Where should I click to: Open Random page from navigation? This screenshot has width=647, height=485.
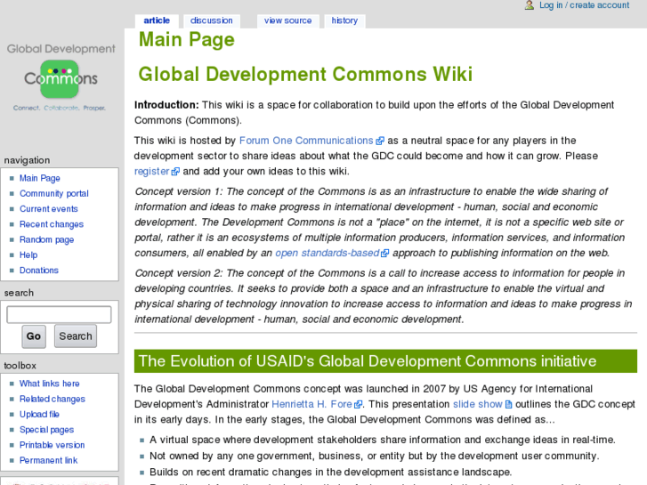pyautogui.click(x=47, y=239)
